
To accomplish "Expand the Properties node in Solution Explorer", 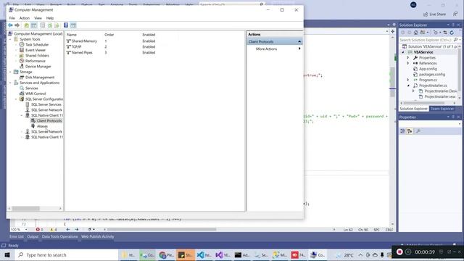I will pyautogui.click(x=407, y=58).
